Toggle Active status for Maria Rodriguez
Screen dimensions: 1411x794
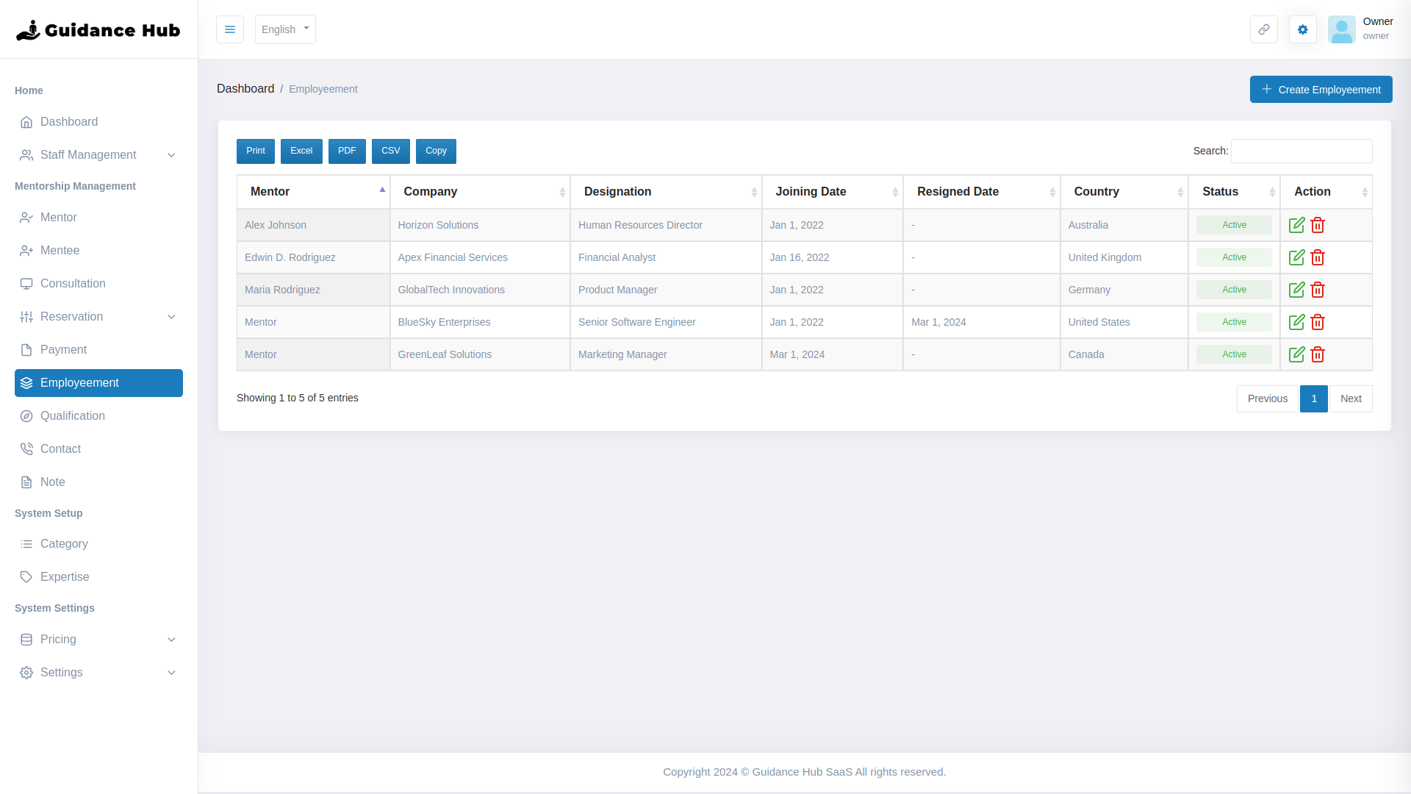pyautogui.click(x=1234, y=290)
